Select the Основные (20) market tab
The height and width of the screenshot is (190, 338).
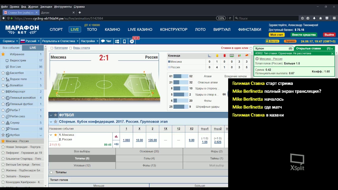click(x=149, y=151)
